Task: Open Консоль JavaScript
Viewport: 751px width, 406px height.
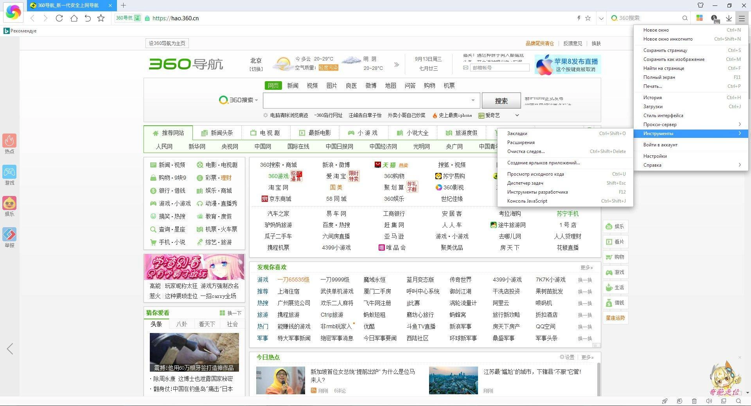Action: 565,201
